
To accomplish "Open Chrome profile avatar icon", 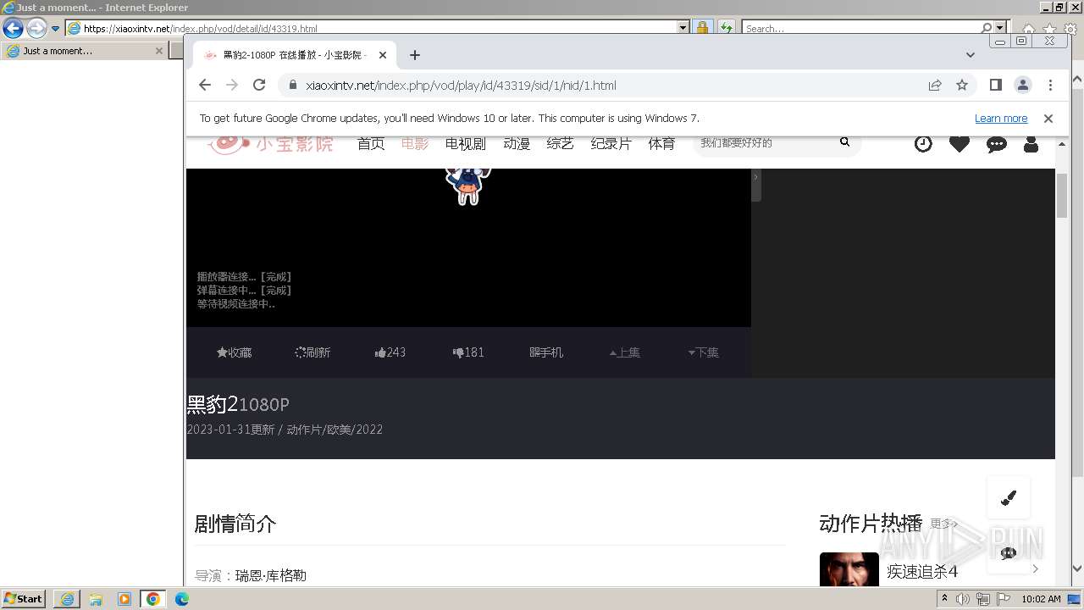I will [1023, 85].
